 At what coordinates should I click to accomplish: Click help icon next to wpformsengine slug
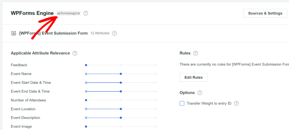86,13
